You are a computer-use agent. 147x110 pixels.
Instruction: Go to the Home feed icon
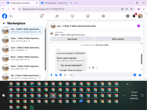coord(41,16)
